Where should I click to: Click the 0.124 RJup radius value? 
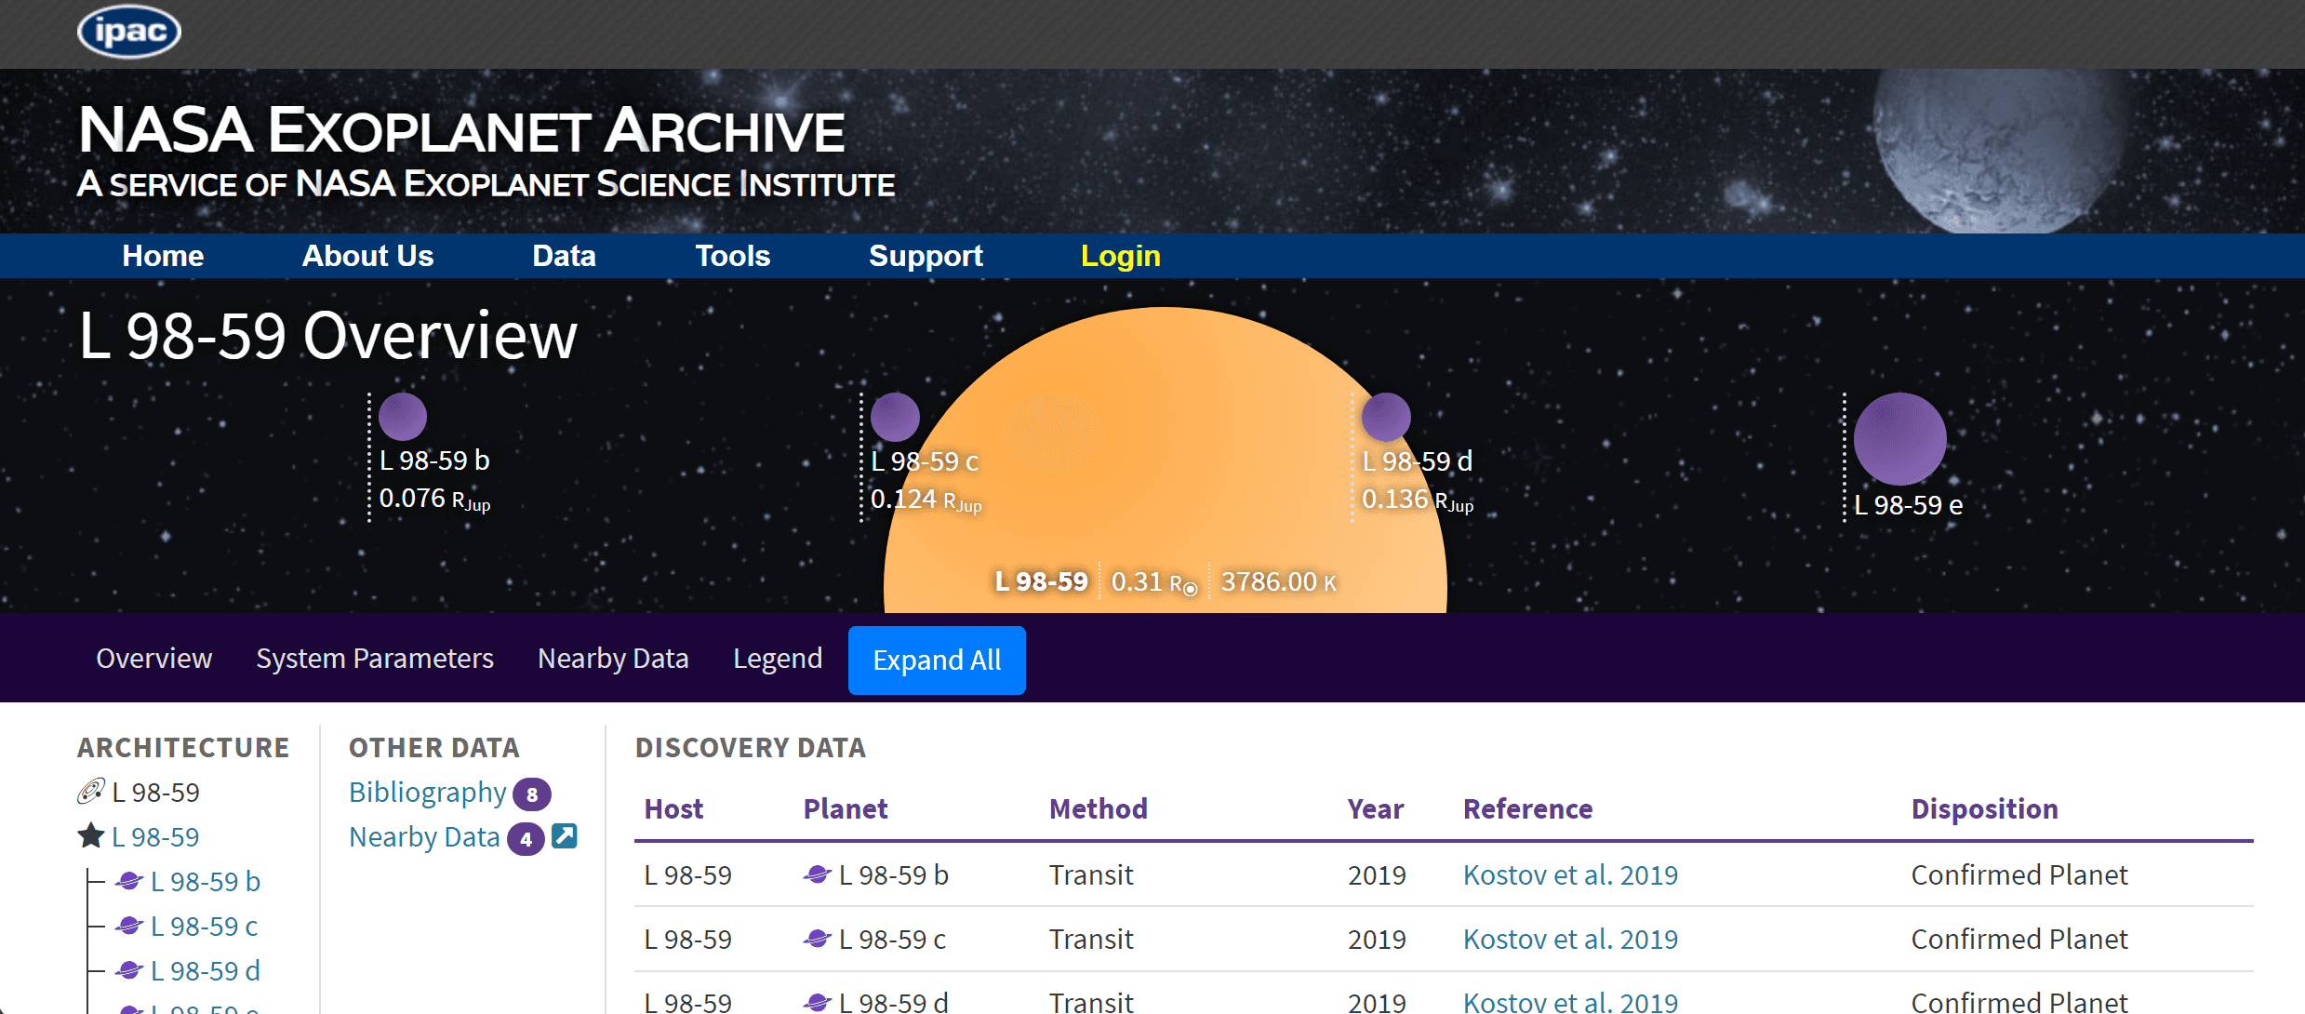926,500
